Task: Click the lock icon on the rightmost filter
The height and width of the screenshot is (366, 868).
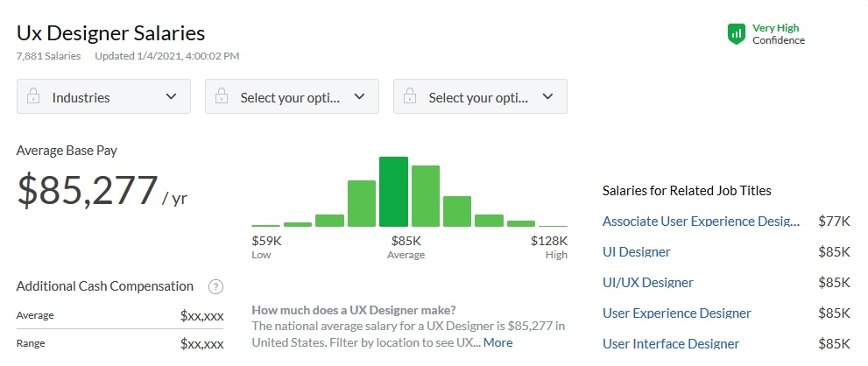Action: [410, 97]
